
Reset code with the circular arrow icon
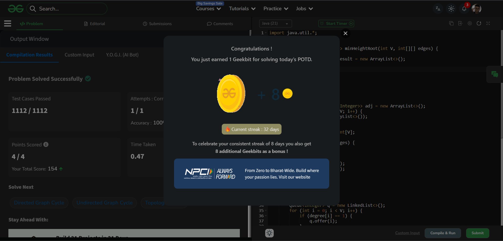[x=479, y=23]
